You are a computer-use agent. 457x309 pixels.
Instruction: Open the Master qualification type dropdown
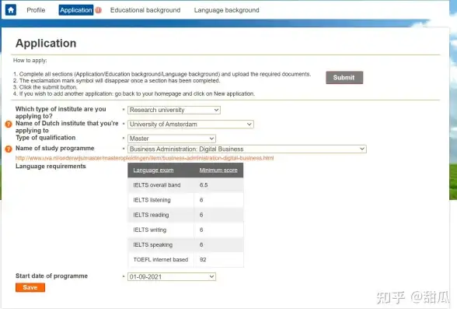click(172, 139)
